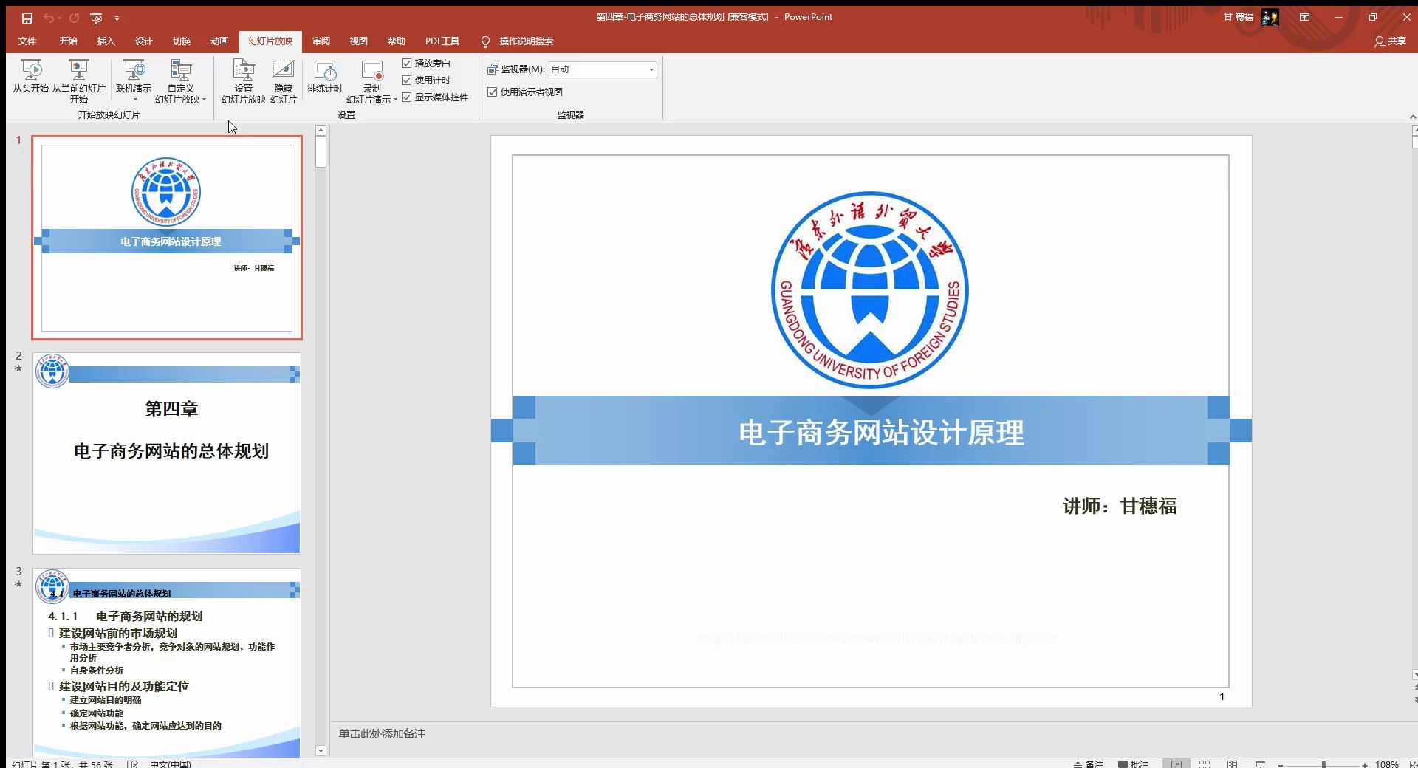Screen dimensions: 1418x768
Task: Click the 108% zoom level
Action: pos(1386,764)
